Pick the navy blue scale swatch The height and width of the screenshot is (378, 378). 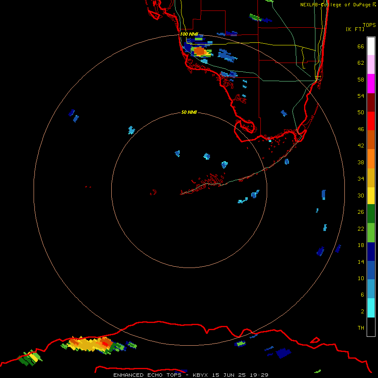pos(371,252)
